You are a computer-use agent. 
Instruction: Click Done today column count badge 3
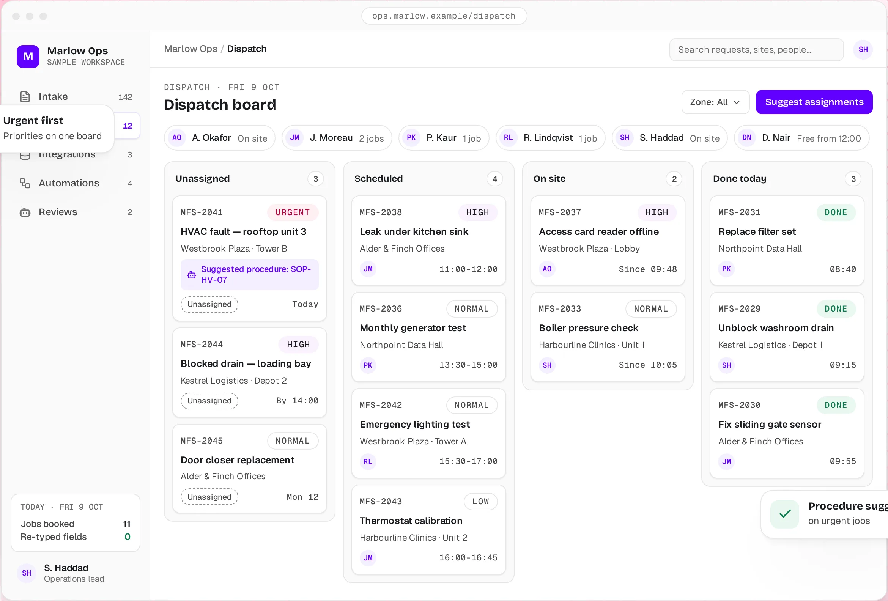pyautogui.click(x=853, y=179)
